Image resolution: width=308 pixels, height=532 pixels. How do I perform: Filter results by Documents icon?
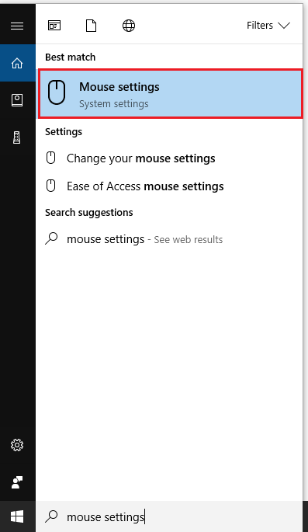pyautogui.click(x=91, y=26)
